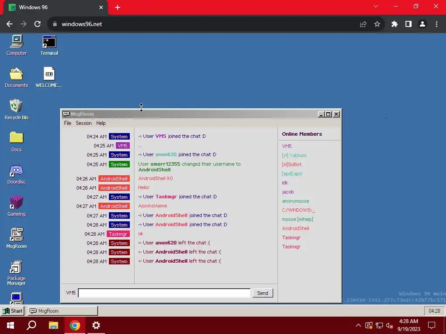
Task: Open the Chrome Extensions puzzle icon
Action: point(394,24)
